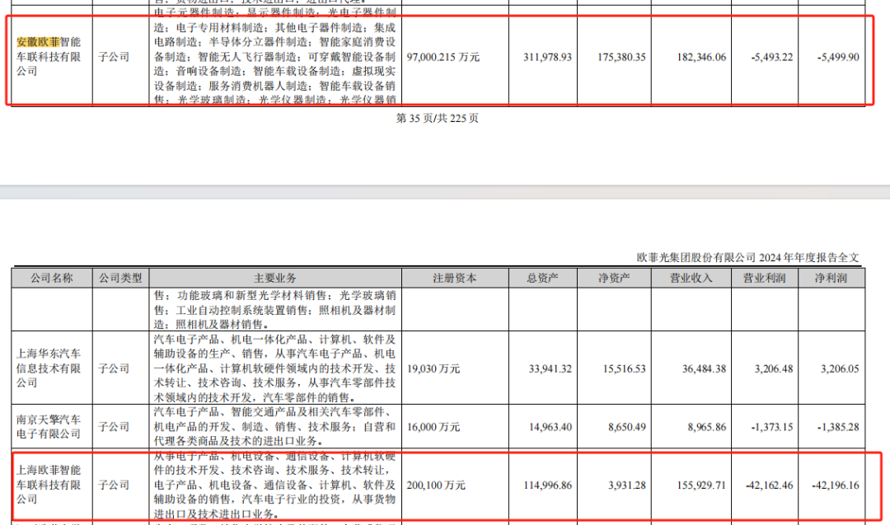
Task: Click operating profit -5,493.22
Action: point(771,57)
